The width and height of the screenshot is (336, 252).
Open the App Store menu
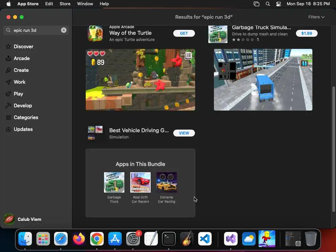tap(28, 4)
